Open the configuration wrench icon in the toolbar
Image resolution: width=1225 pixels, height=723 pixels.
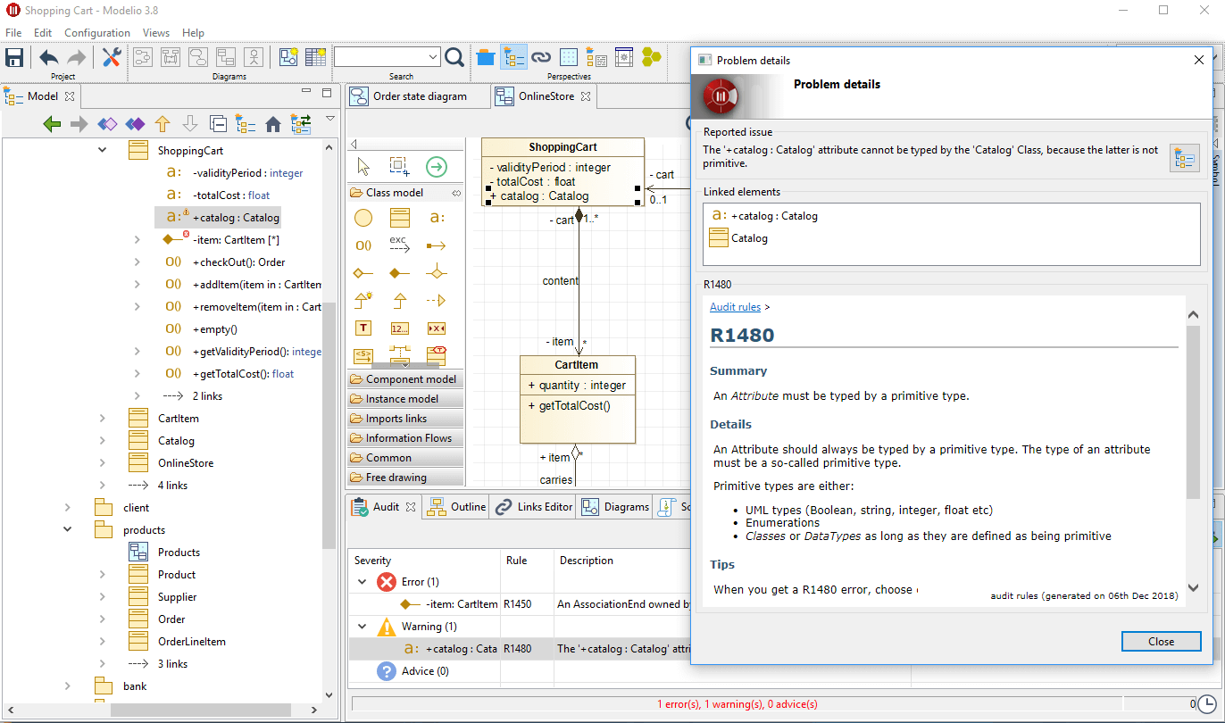(x=112, y=56)
